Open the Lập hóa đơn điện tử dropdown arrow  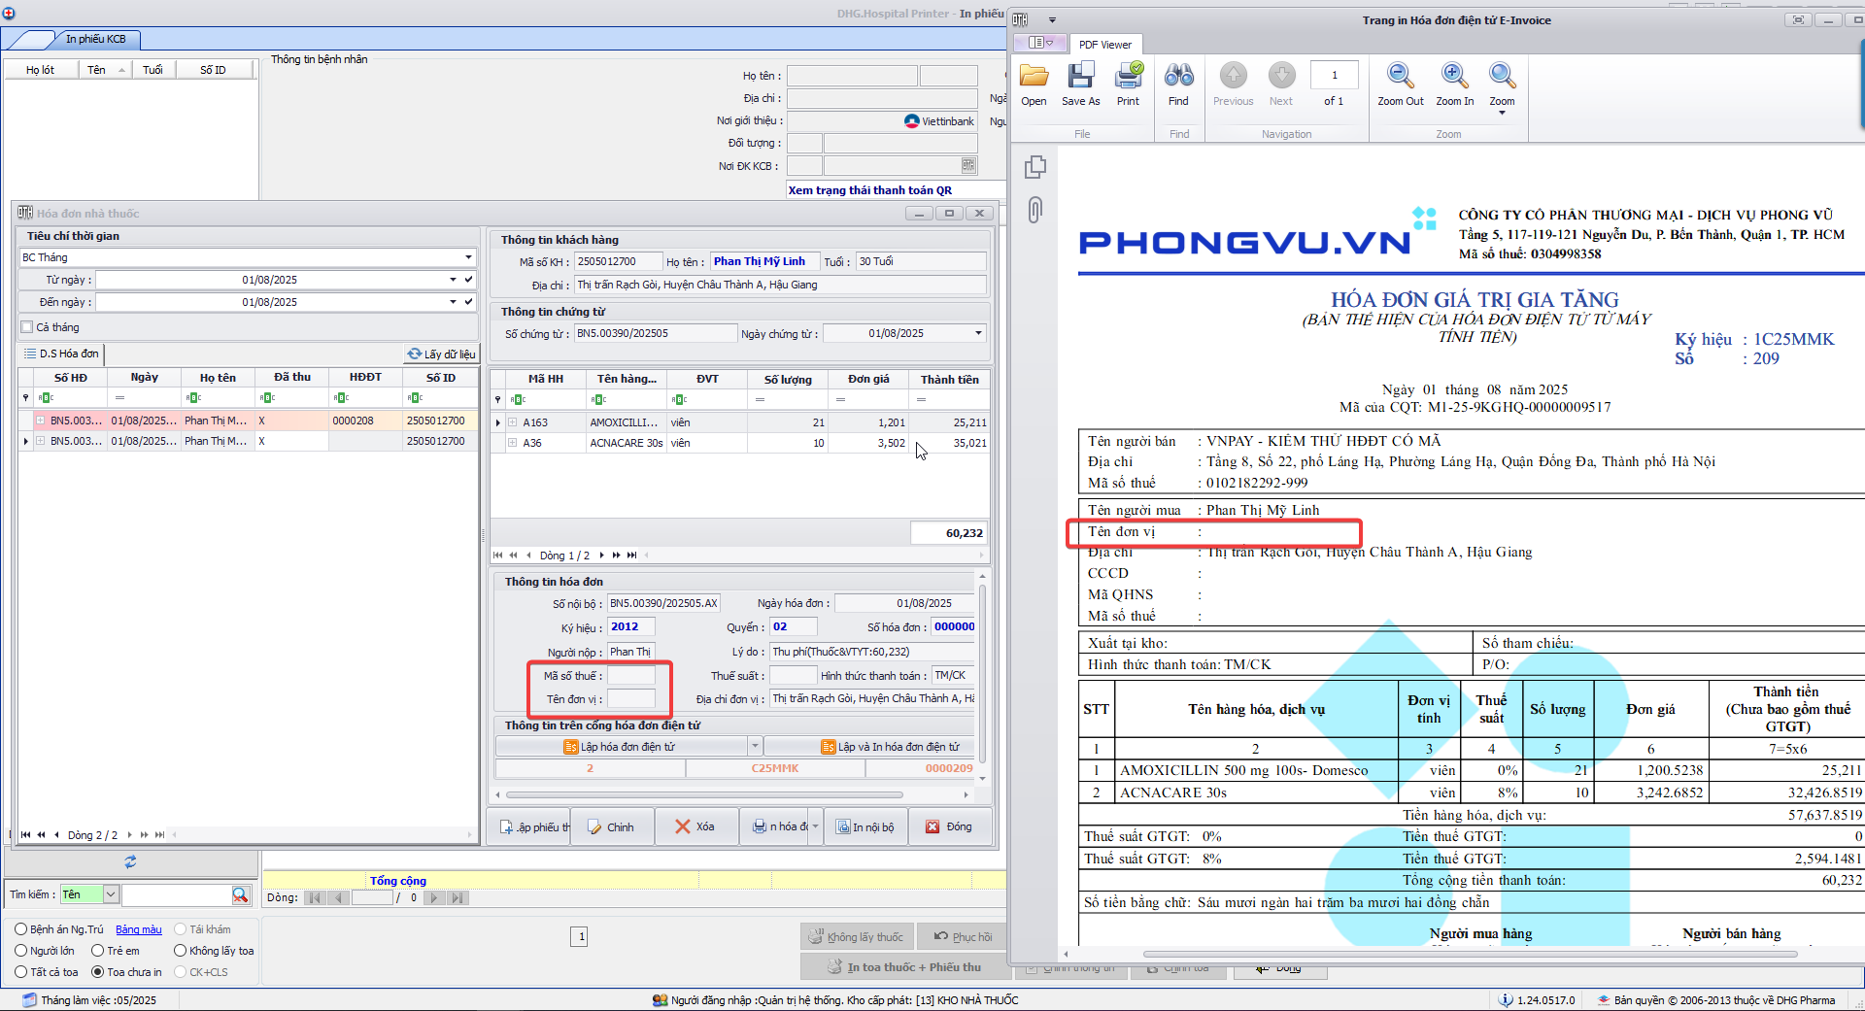coord(755,747)
